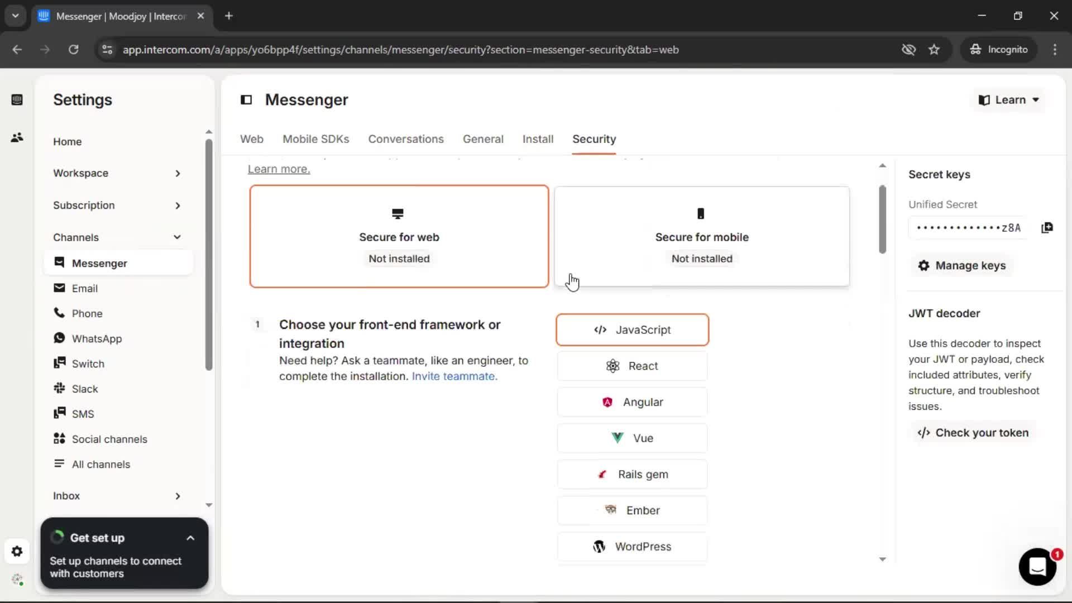Screen dimensions: 1072x603
Task: Choose Rails gem as the integration
Action: click(633, 475)
